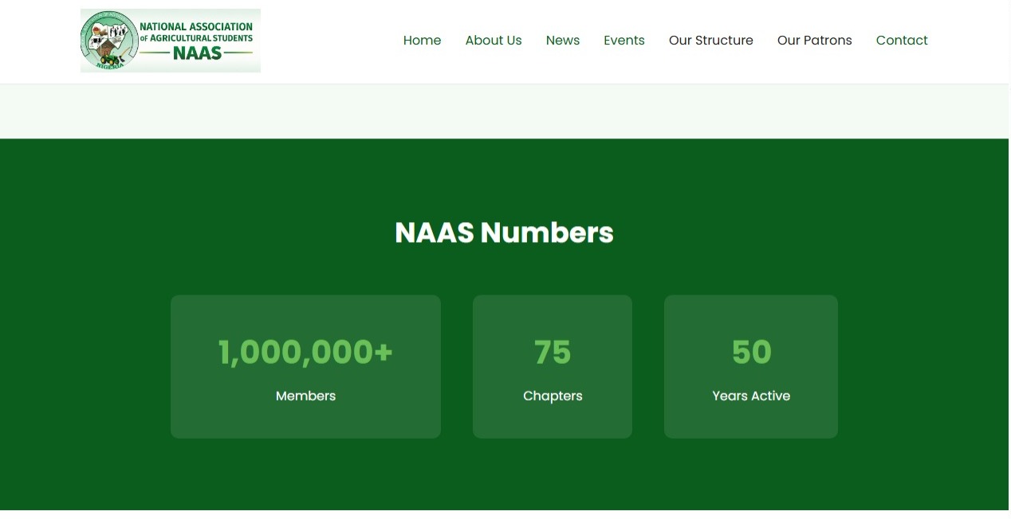Click the NAAS Numbers heading
Screen dimensions: 1011x519
[504, 232]
